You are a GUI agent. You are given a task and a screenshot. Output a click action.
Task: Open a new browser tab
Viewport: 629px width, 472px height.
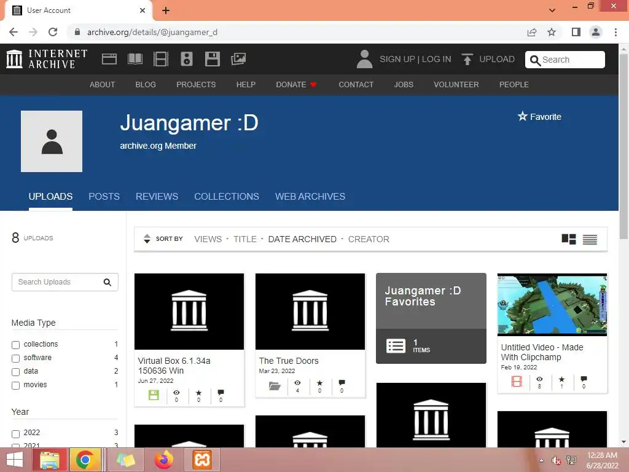166,10
